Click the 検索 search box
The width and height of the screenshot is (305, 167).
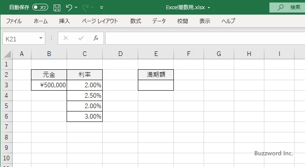pyautogui.click(x=287, y=8)
